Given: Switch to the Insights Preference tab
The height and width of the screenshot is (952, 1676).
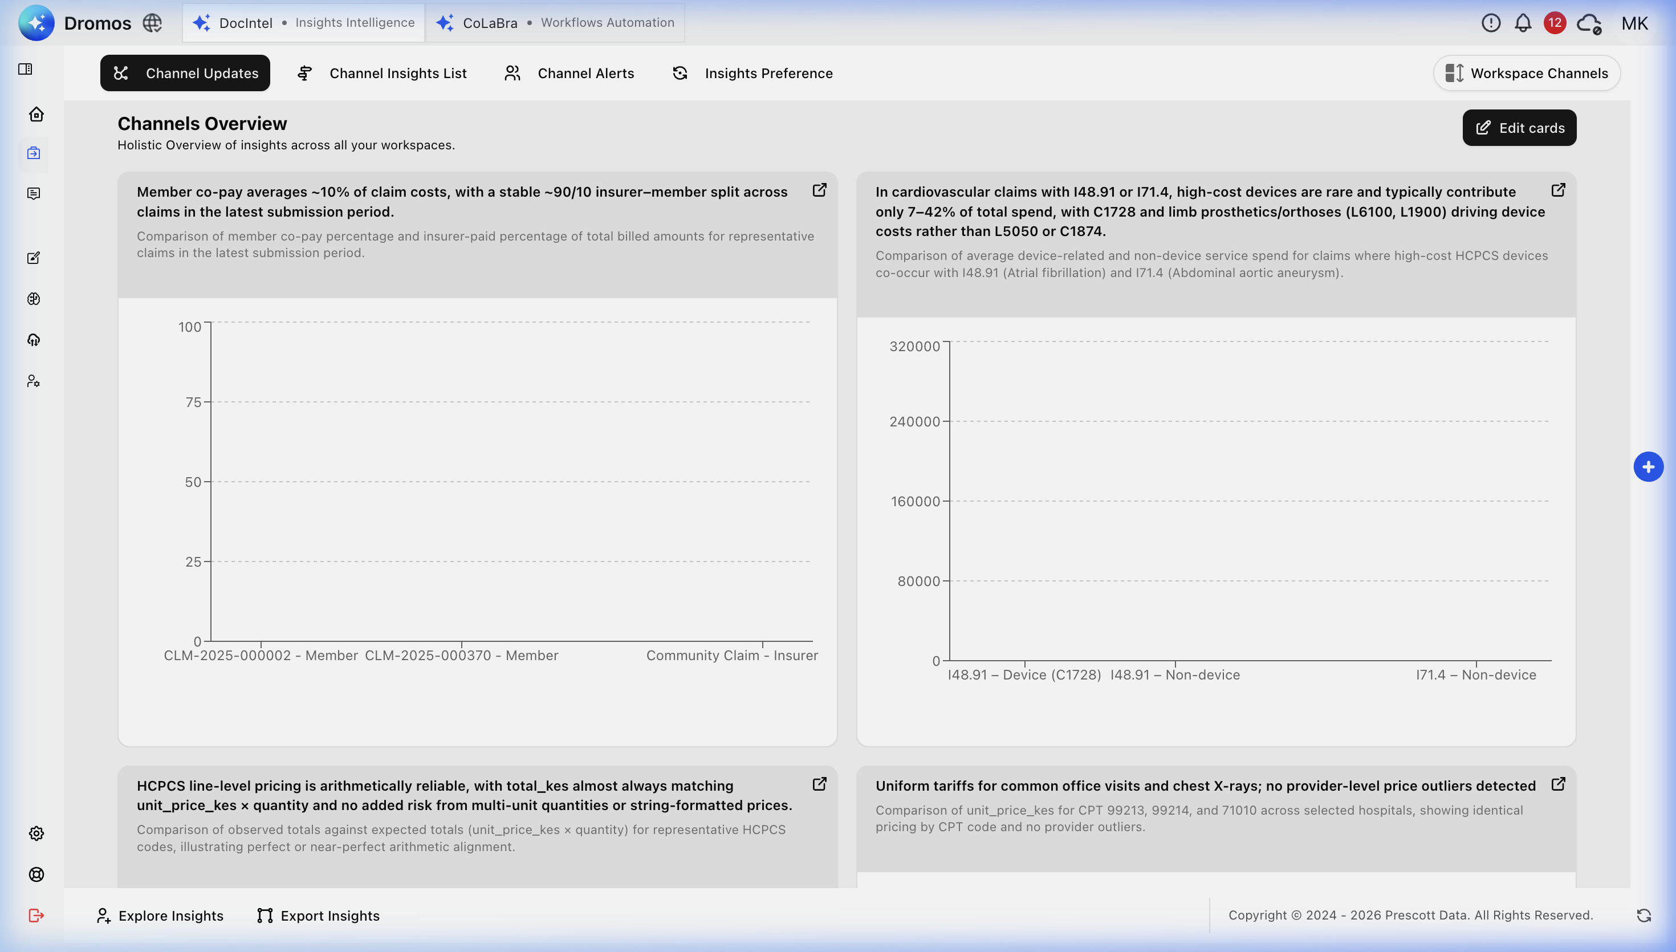Looking at the screenshot, I should pos(752,73).
